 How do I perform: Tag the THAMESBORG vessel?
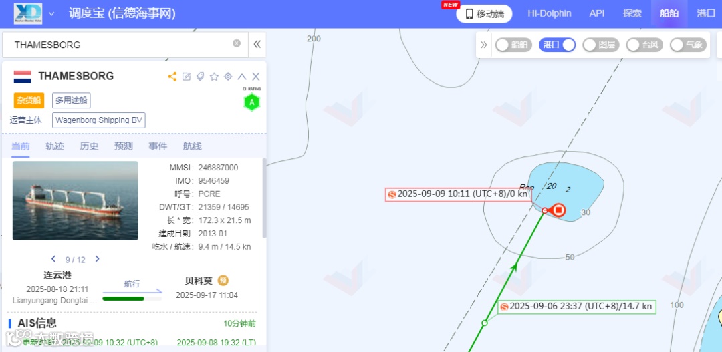[x=201, y=77]
